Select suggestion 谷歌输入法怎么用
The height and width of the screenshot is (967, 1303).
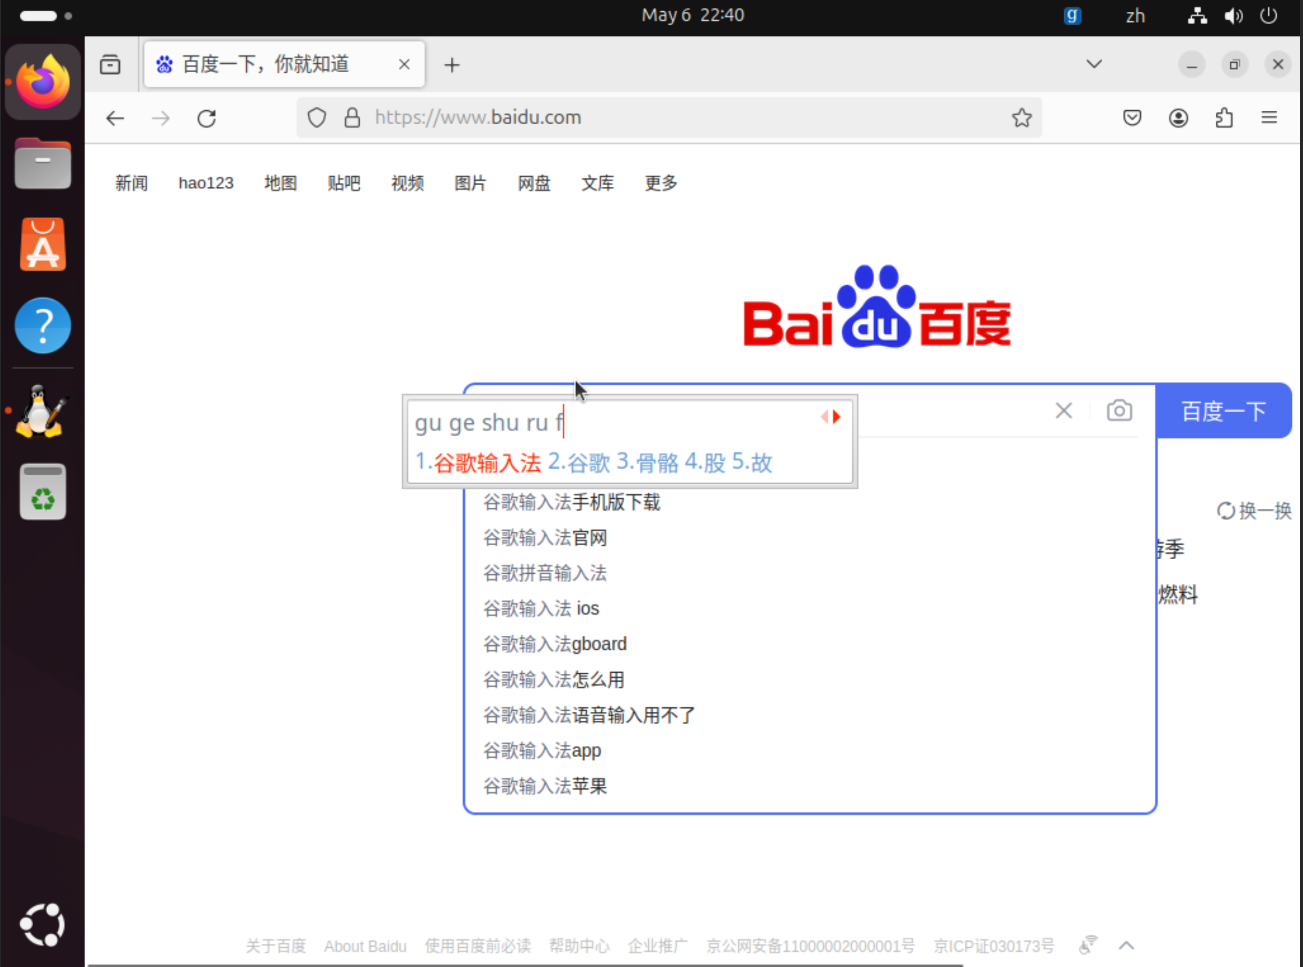554,680
